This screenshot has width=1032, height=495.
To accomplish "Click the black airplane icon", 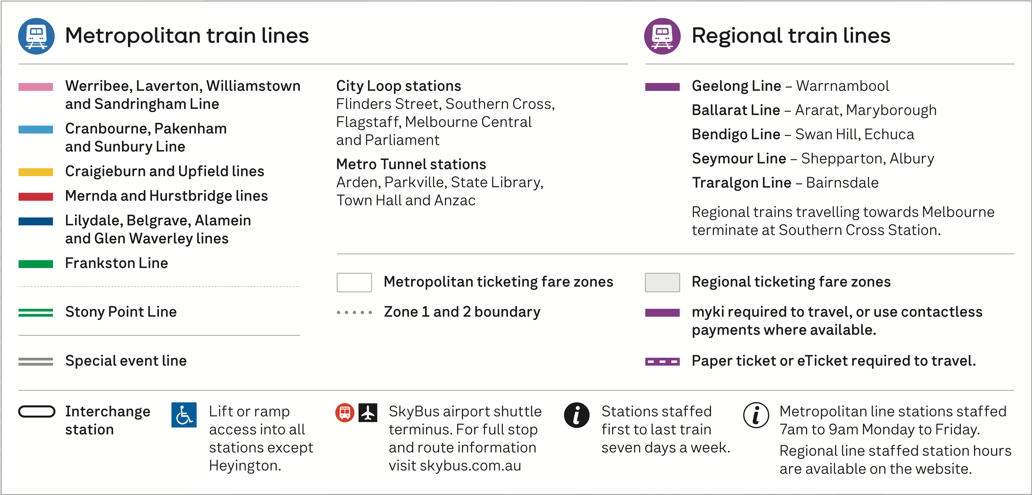I will [368, 413].
